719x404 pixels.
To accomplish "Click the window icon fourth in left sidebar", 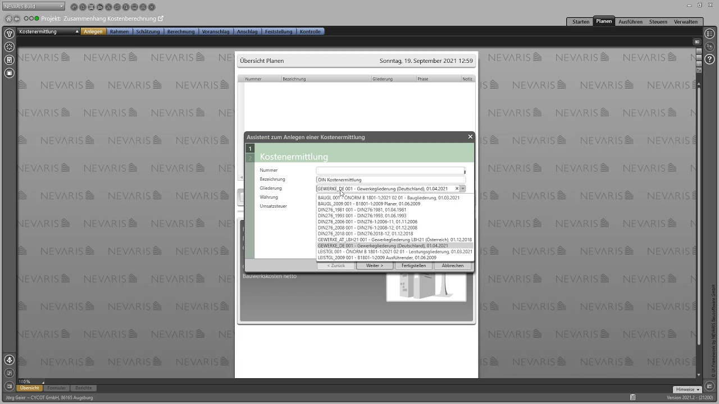I will 9,72.
